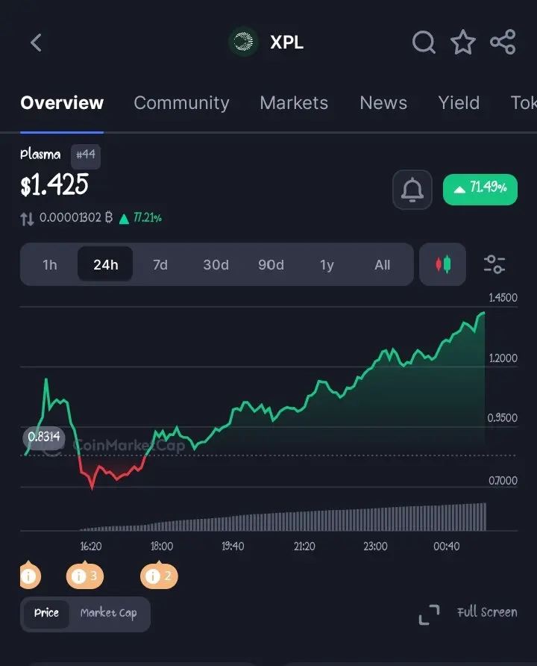The width and height of the screenshot is (537, 666).
Task: Tap the 16:20 time axis label
Action: point(91,547)
